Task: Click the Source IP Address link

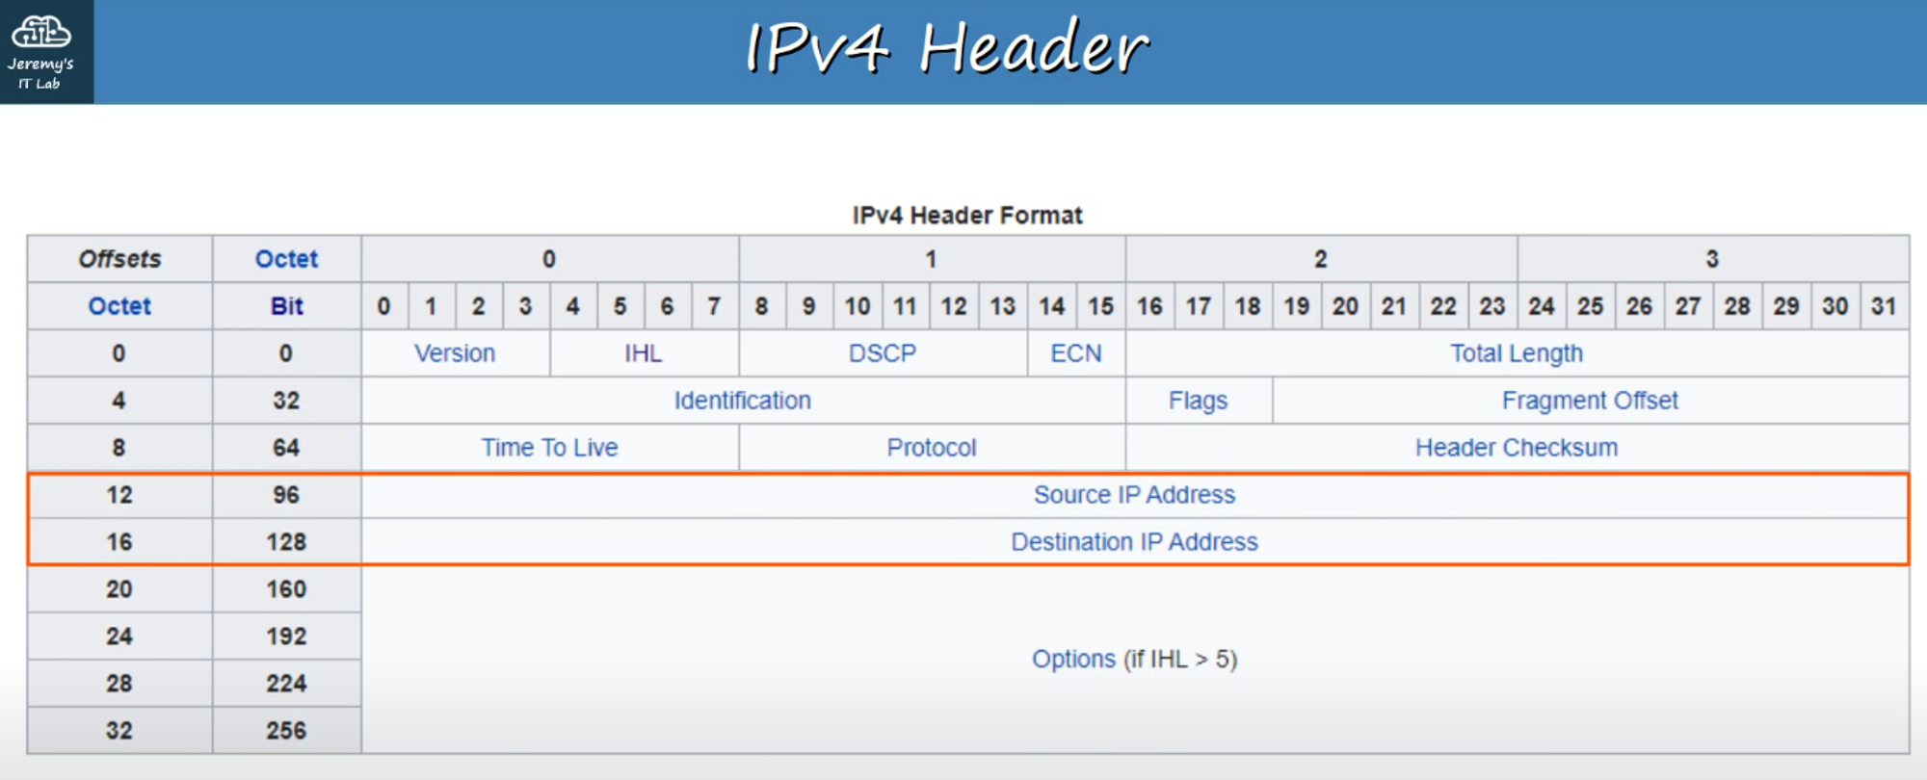Action: [x=1134, y=495]
